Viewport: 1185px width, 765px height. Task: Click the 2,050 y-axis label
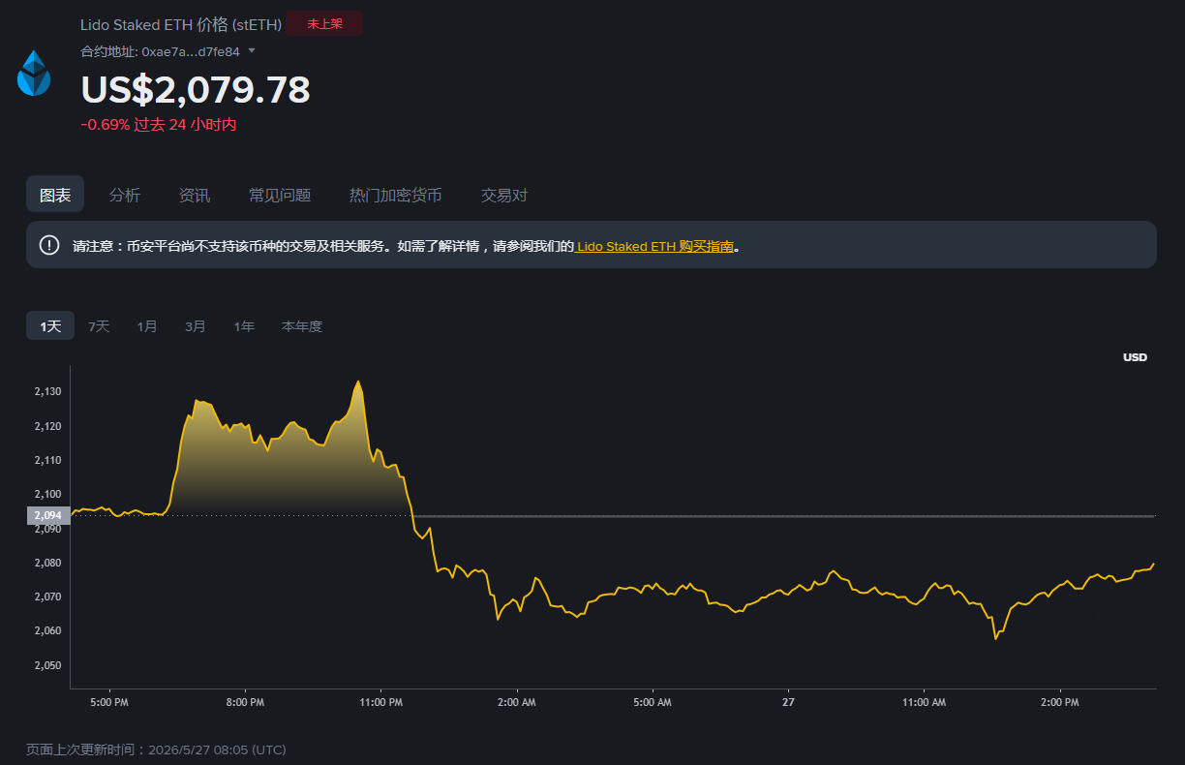tap(47, 665)
